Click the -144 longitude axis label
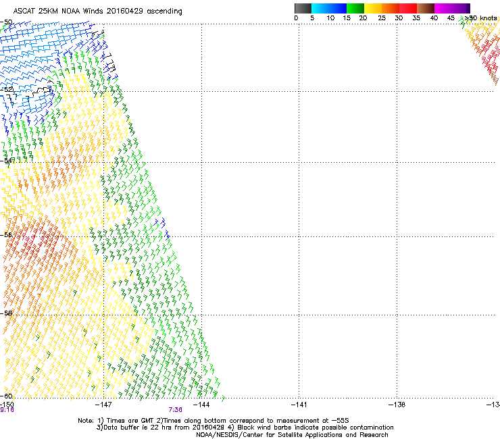Viewport: 500px width, 439px height. (201, 405)
